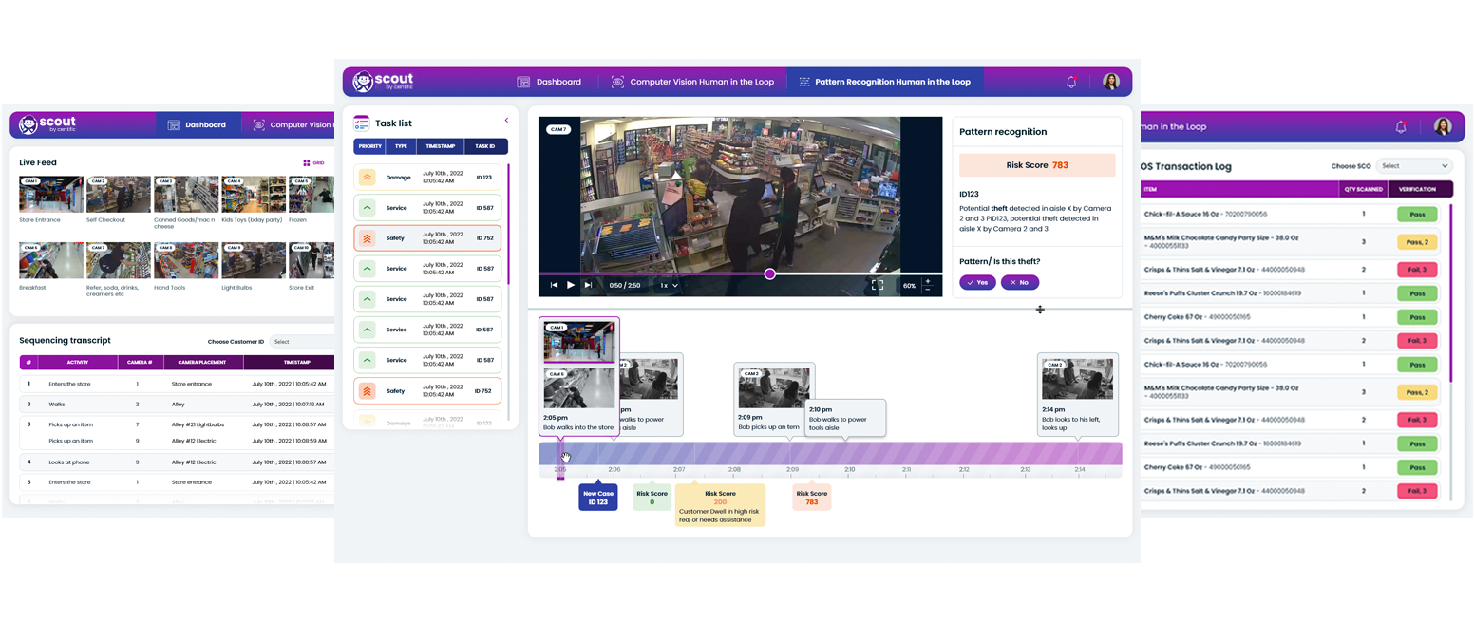
Task: Open notifications bell in center header
Action: [1071, 83]
